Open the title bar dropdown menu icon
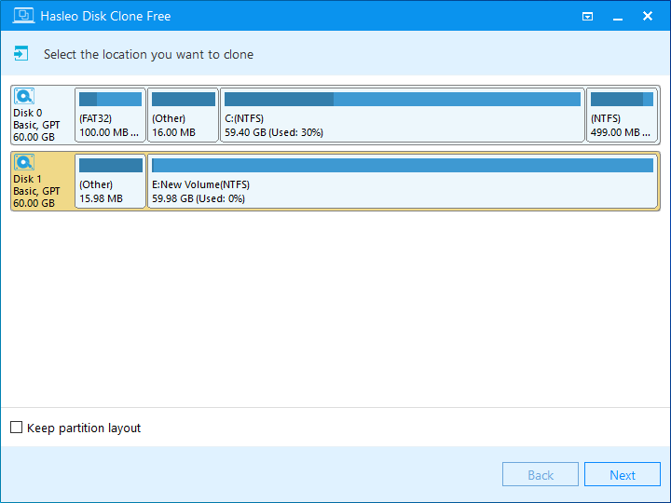This screenshot has width=671, height=503. [587, 16]
